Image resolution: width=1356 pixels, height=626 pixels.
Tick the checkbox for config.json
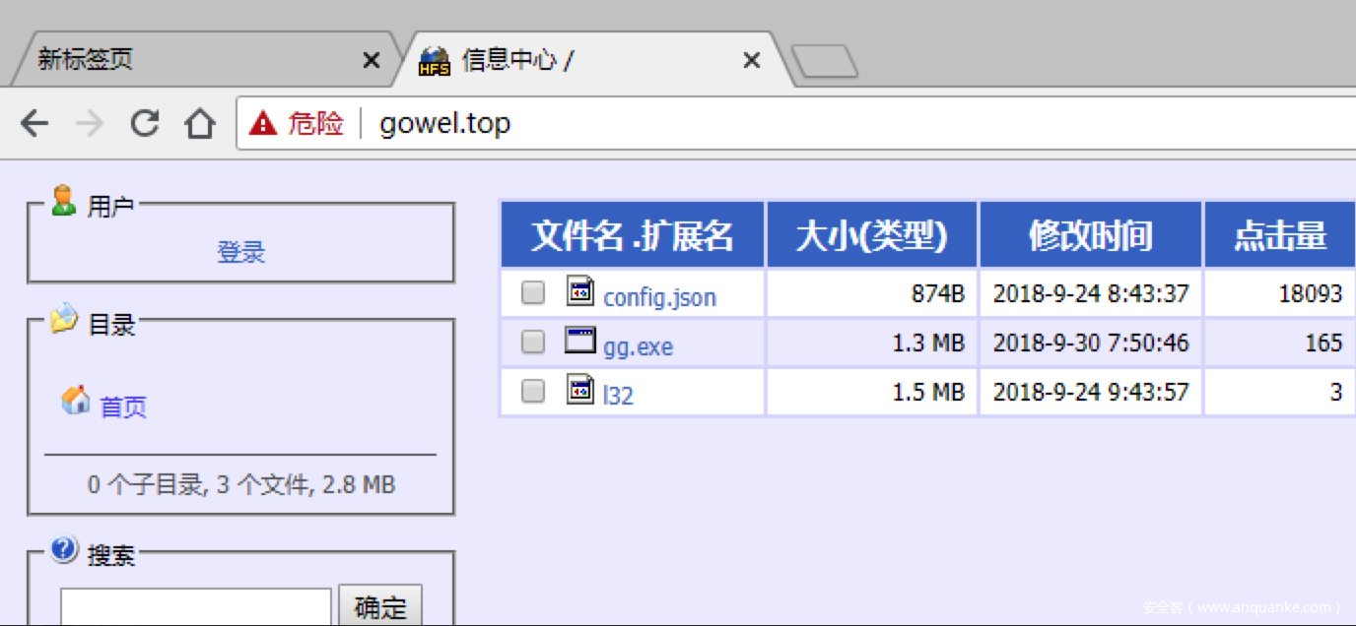coord(533,293)
